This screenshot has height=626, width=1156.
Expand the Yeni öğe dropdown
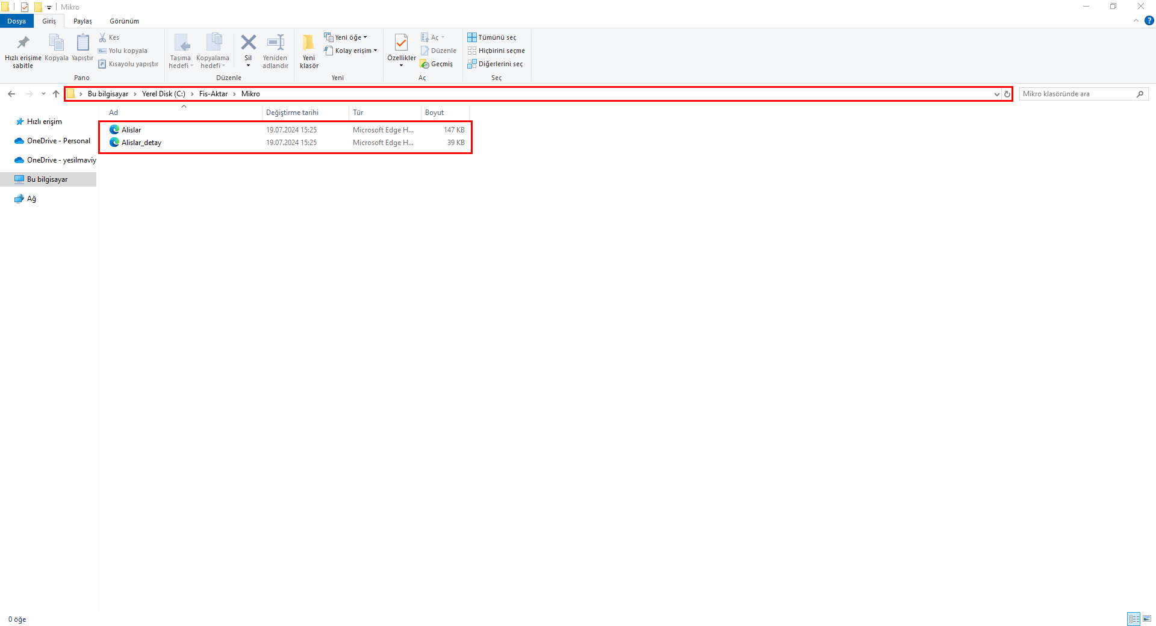click(x=346, y=37)
